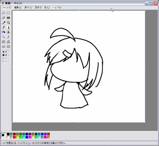Open the View menu
The image size is (159, 146).
pyautogui.click(x=28, y=8)
